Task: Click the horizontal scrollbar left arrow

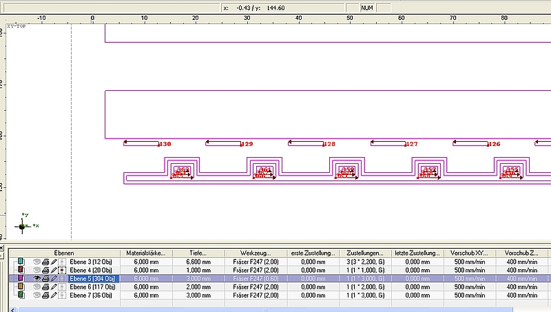Action: tap(12, 309)
